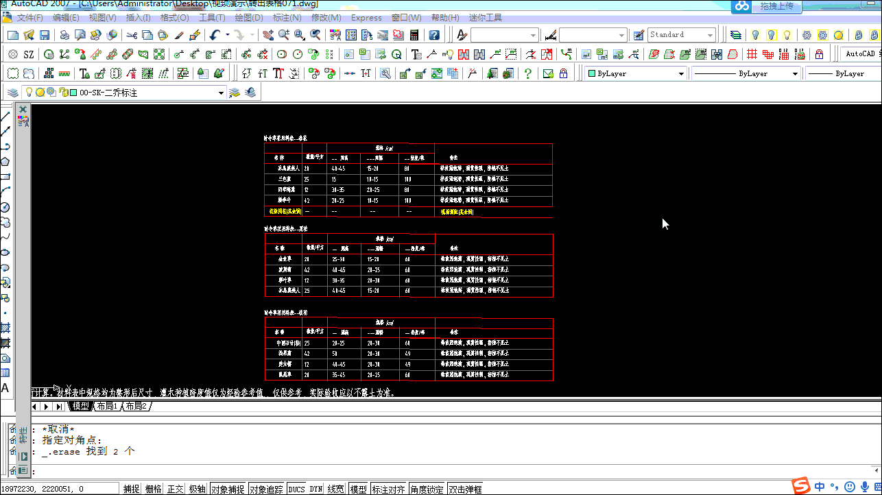
Task: Toggle 栅格 grid display
Action: click(x=154, y=489)
